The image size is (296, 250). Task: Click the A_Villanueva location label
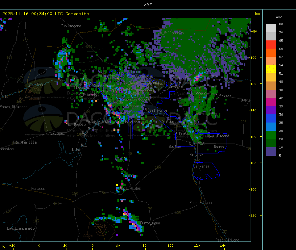pyautogui.click(x=172, y=33)
